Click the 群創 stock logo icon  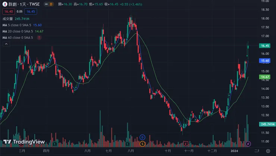coord(5,4)
